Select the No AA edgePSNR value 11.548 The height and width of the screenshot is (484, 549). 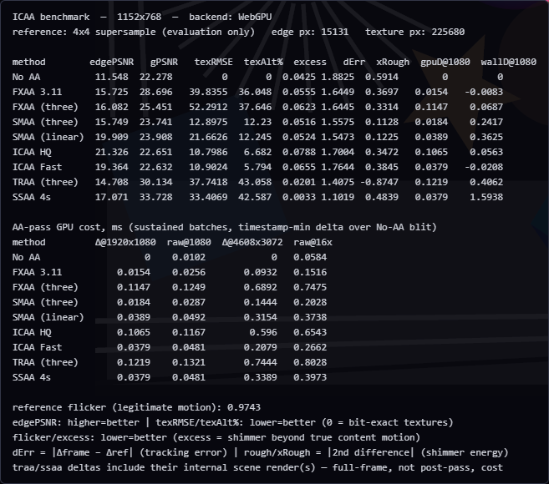pyautogui.click(x=111, y=77)
